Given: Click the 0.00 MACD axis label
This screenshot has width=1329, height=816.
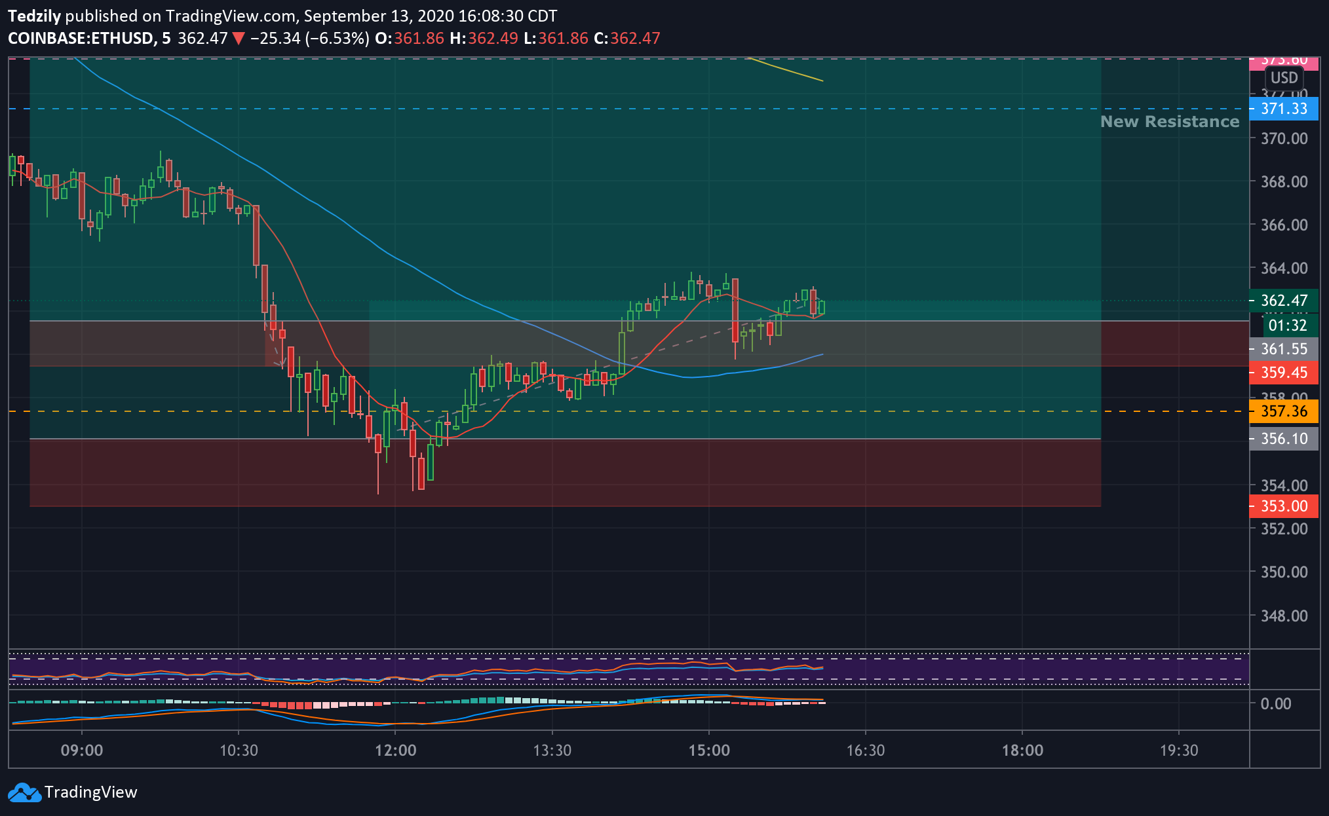Looking at the screenshot, I should click(1276, 703).
